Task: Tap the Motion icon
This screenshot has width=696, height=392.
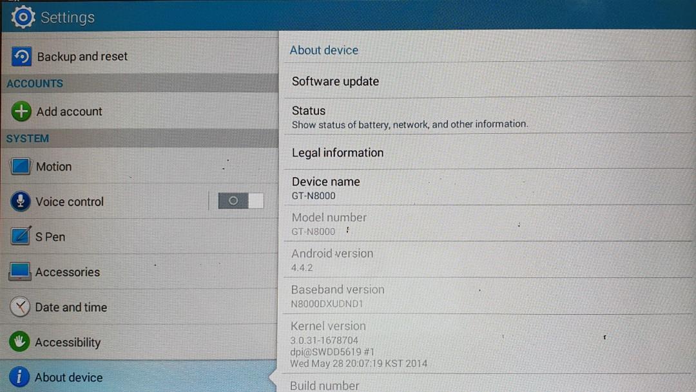Action: pyautogui.click(x=21, y=167)
